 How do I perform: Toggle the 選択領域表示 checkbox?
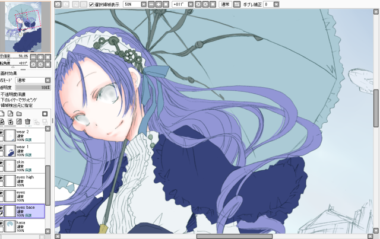pos(91,5)
